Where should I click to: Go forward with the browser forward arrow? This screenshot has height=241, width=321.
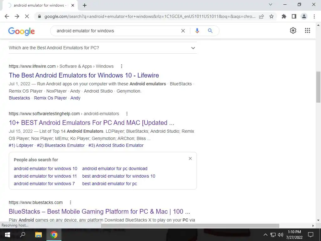(x=17, y=16)
